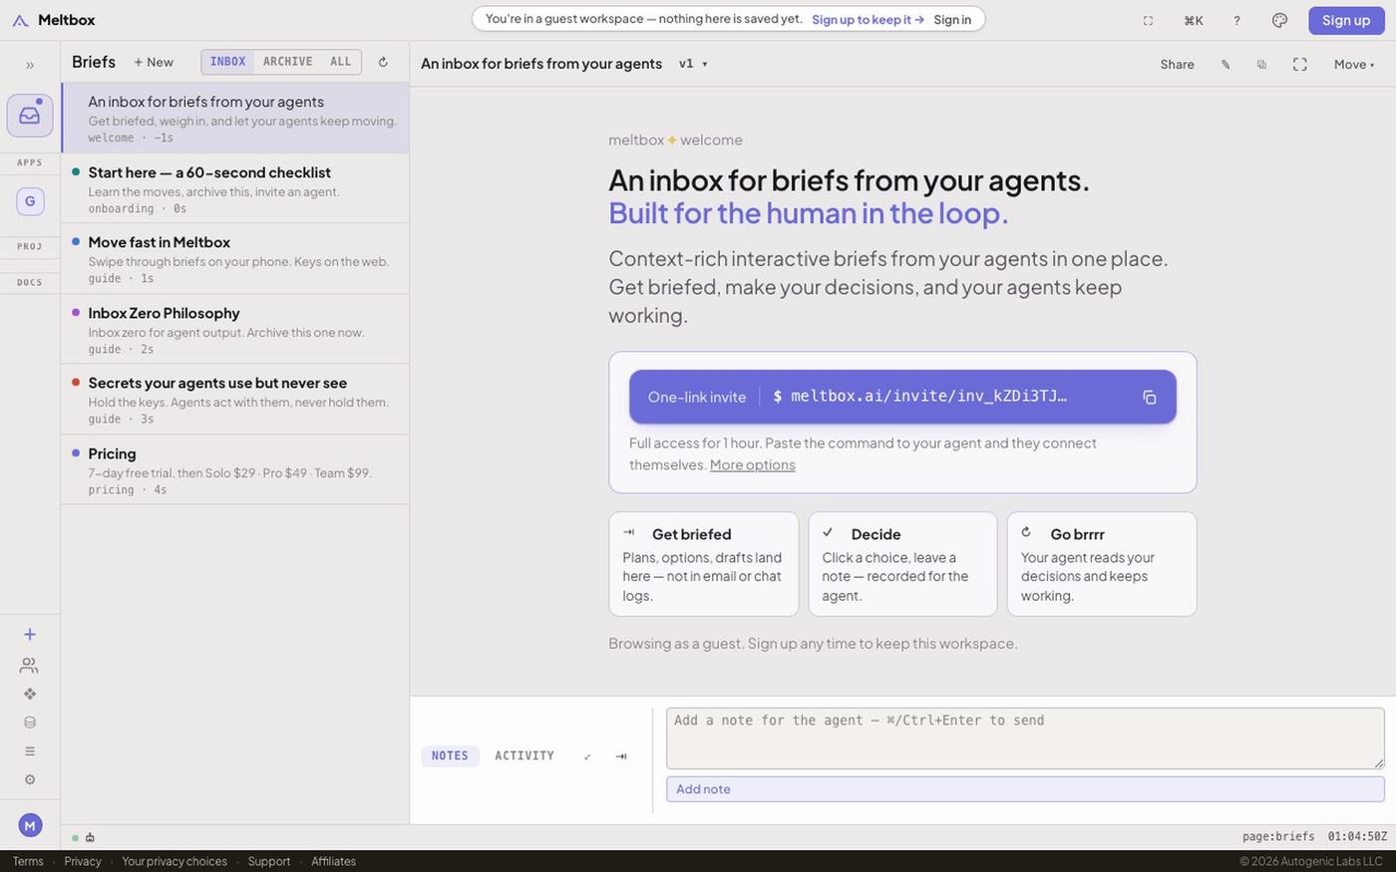Click the APPS section label in sidebar
The image size is (1396, 872).
click(x=30, y=162)
